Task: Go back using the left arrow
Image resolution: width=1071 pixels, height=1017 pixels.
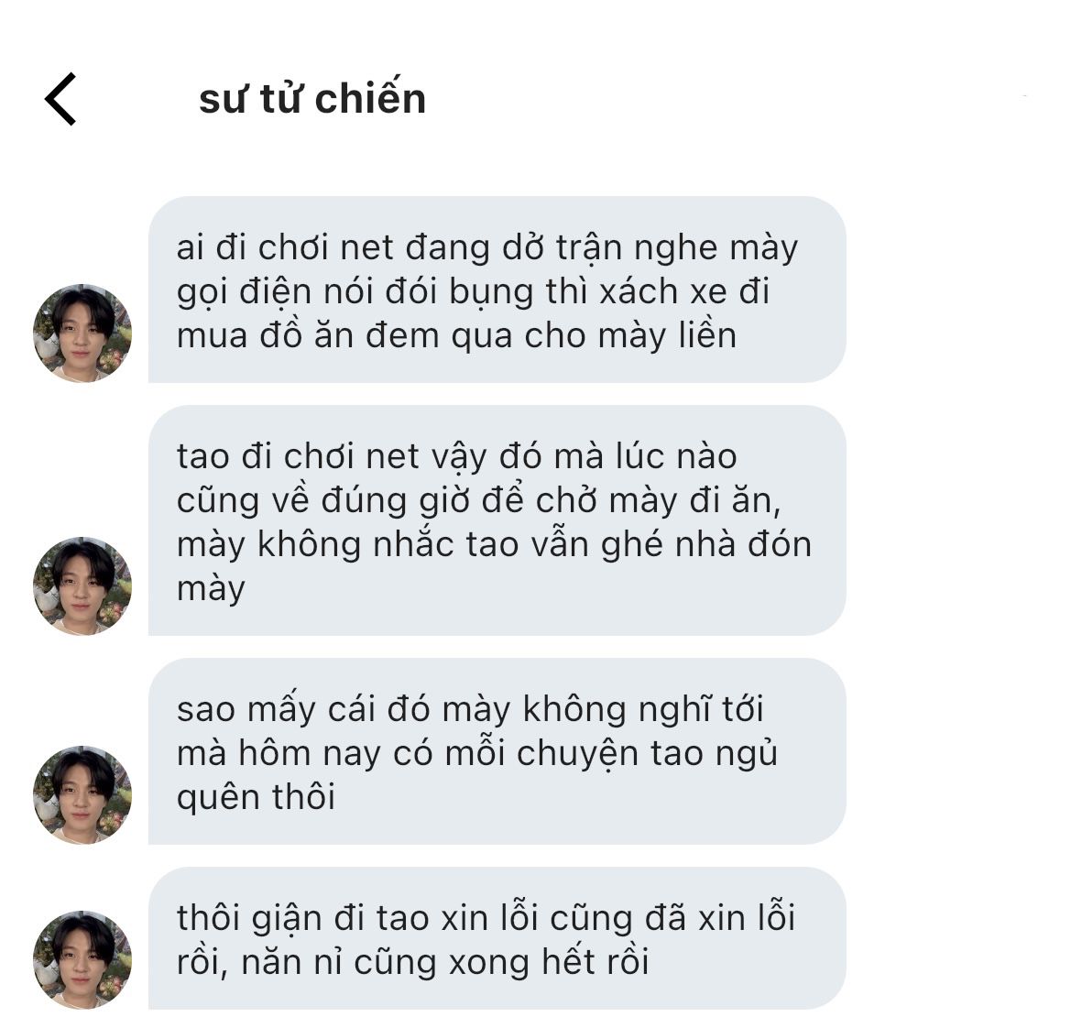Action: (60, 99)
